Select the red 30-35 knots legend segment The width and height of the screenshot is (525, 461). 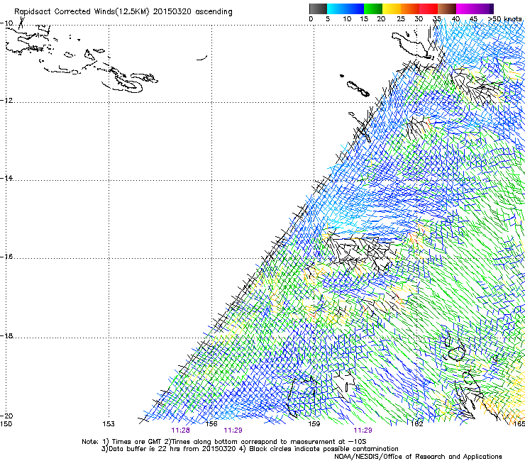coord(429,9)
